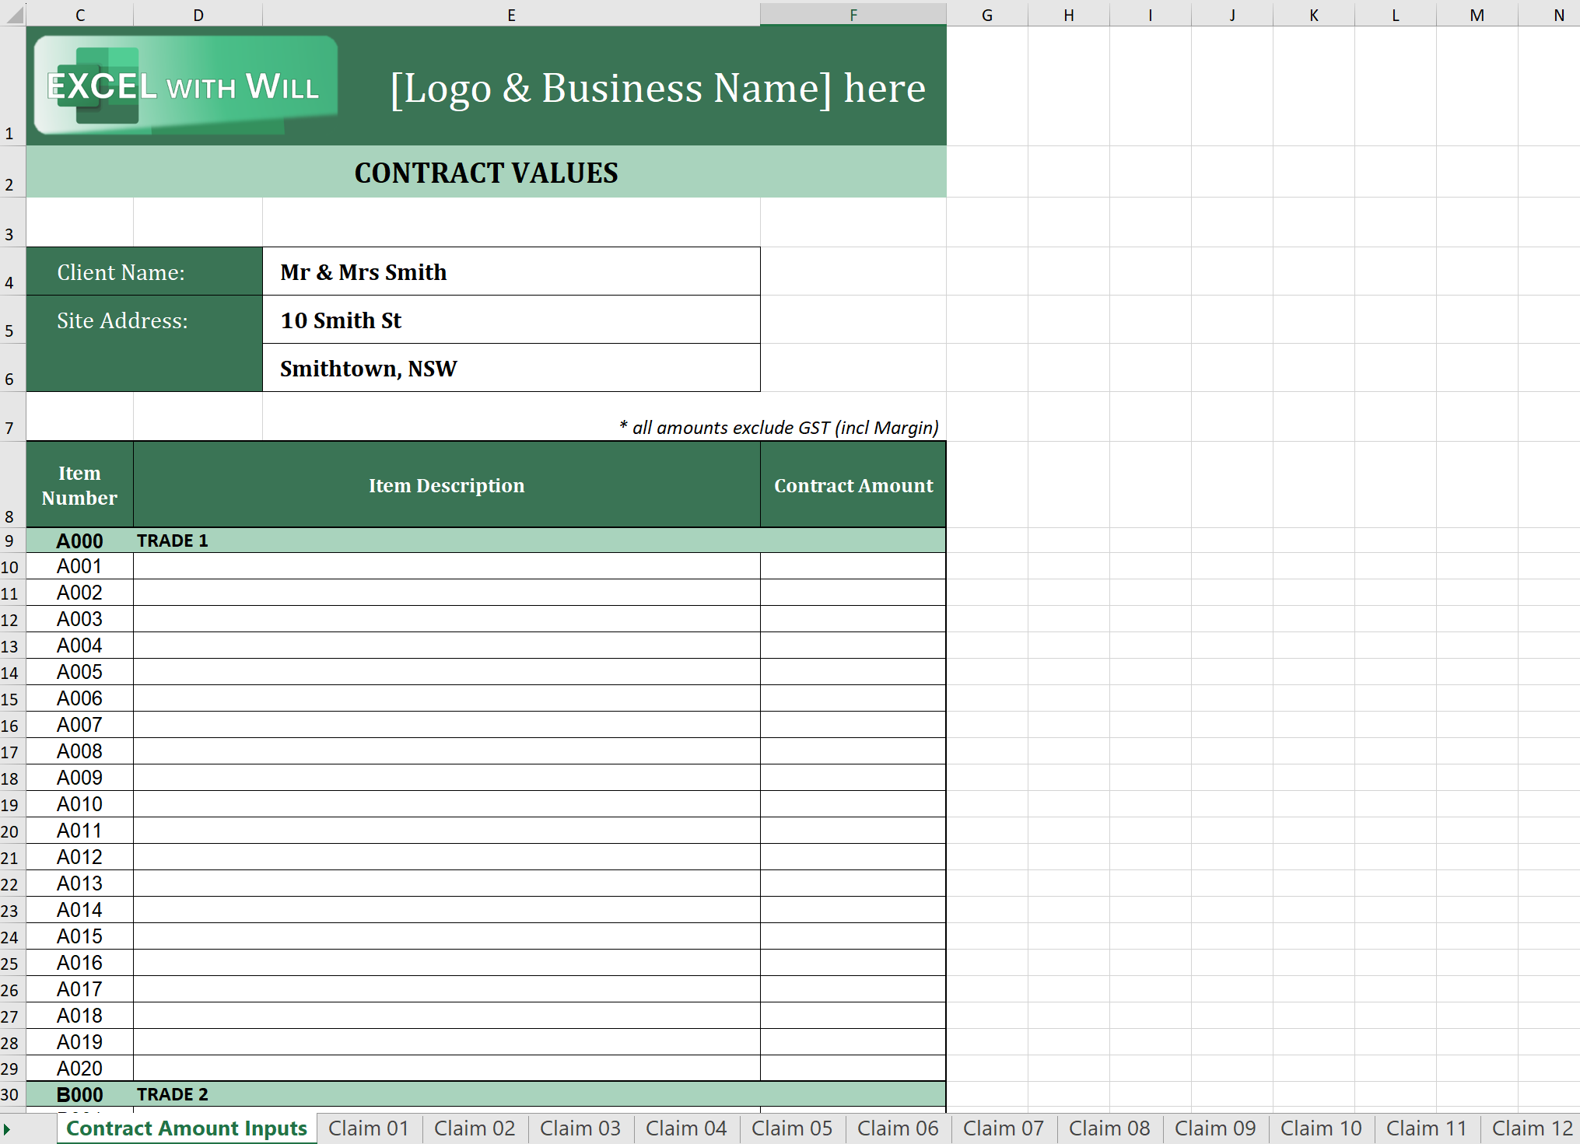The width and height of the screenshot is (1580, 1144).
Task: Click the CONTRACT VALUES title banner
Action: pos(486,173)
